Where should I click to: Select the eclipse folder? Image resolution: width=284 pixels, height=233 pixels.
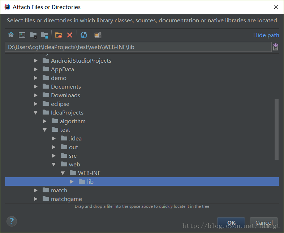(x=56, y=104)
